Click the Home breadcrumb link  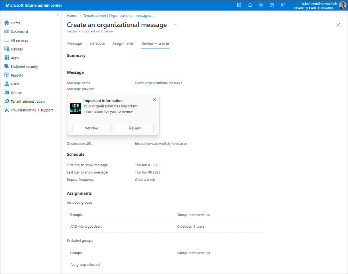[x=72, y=16]
